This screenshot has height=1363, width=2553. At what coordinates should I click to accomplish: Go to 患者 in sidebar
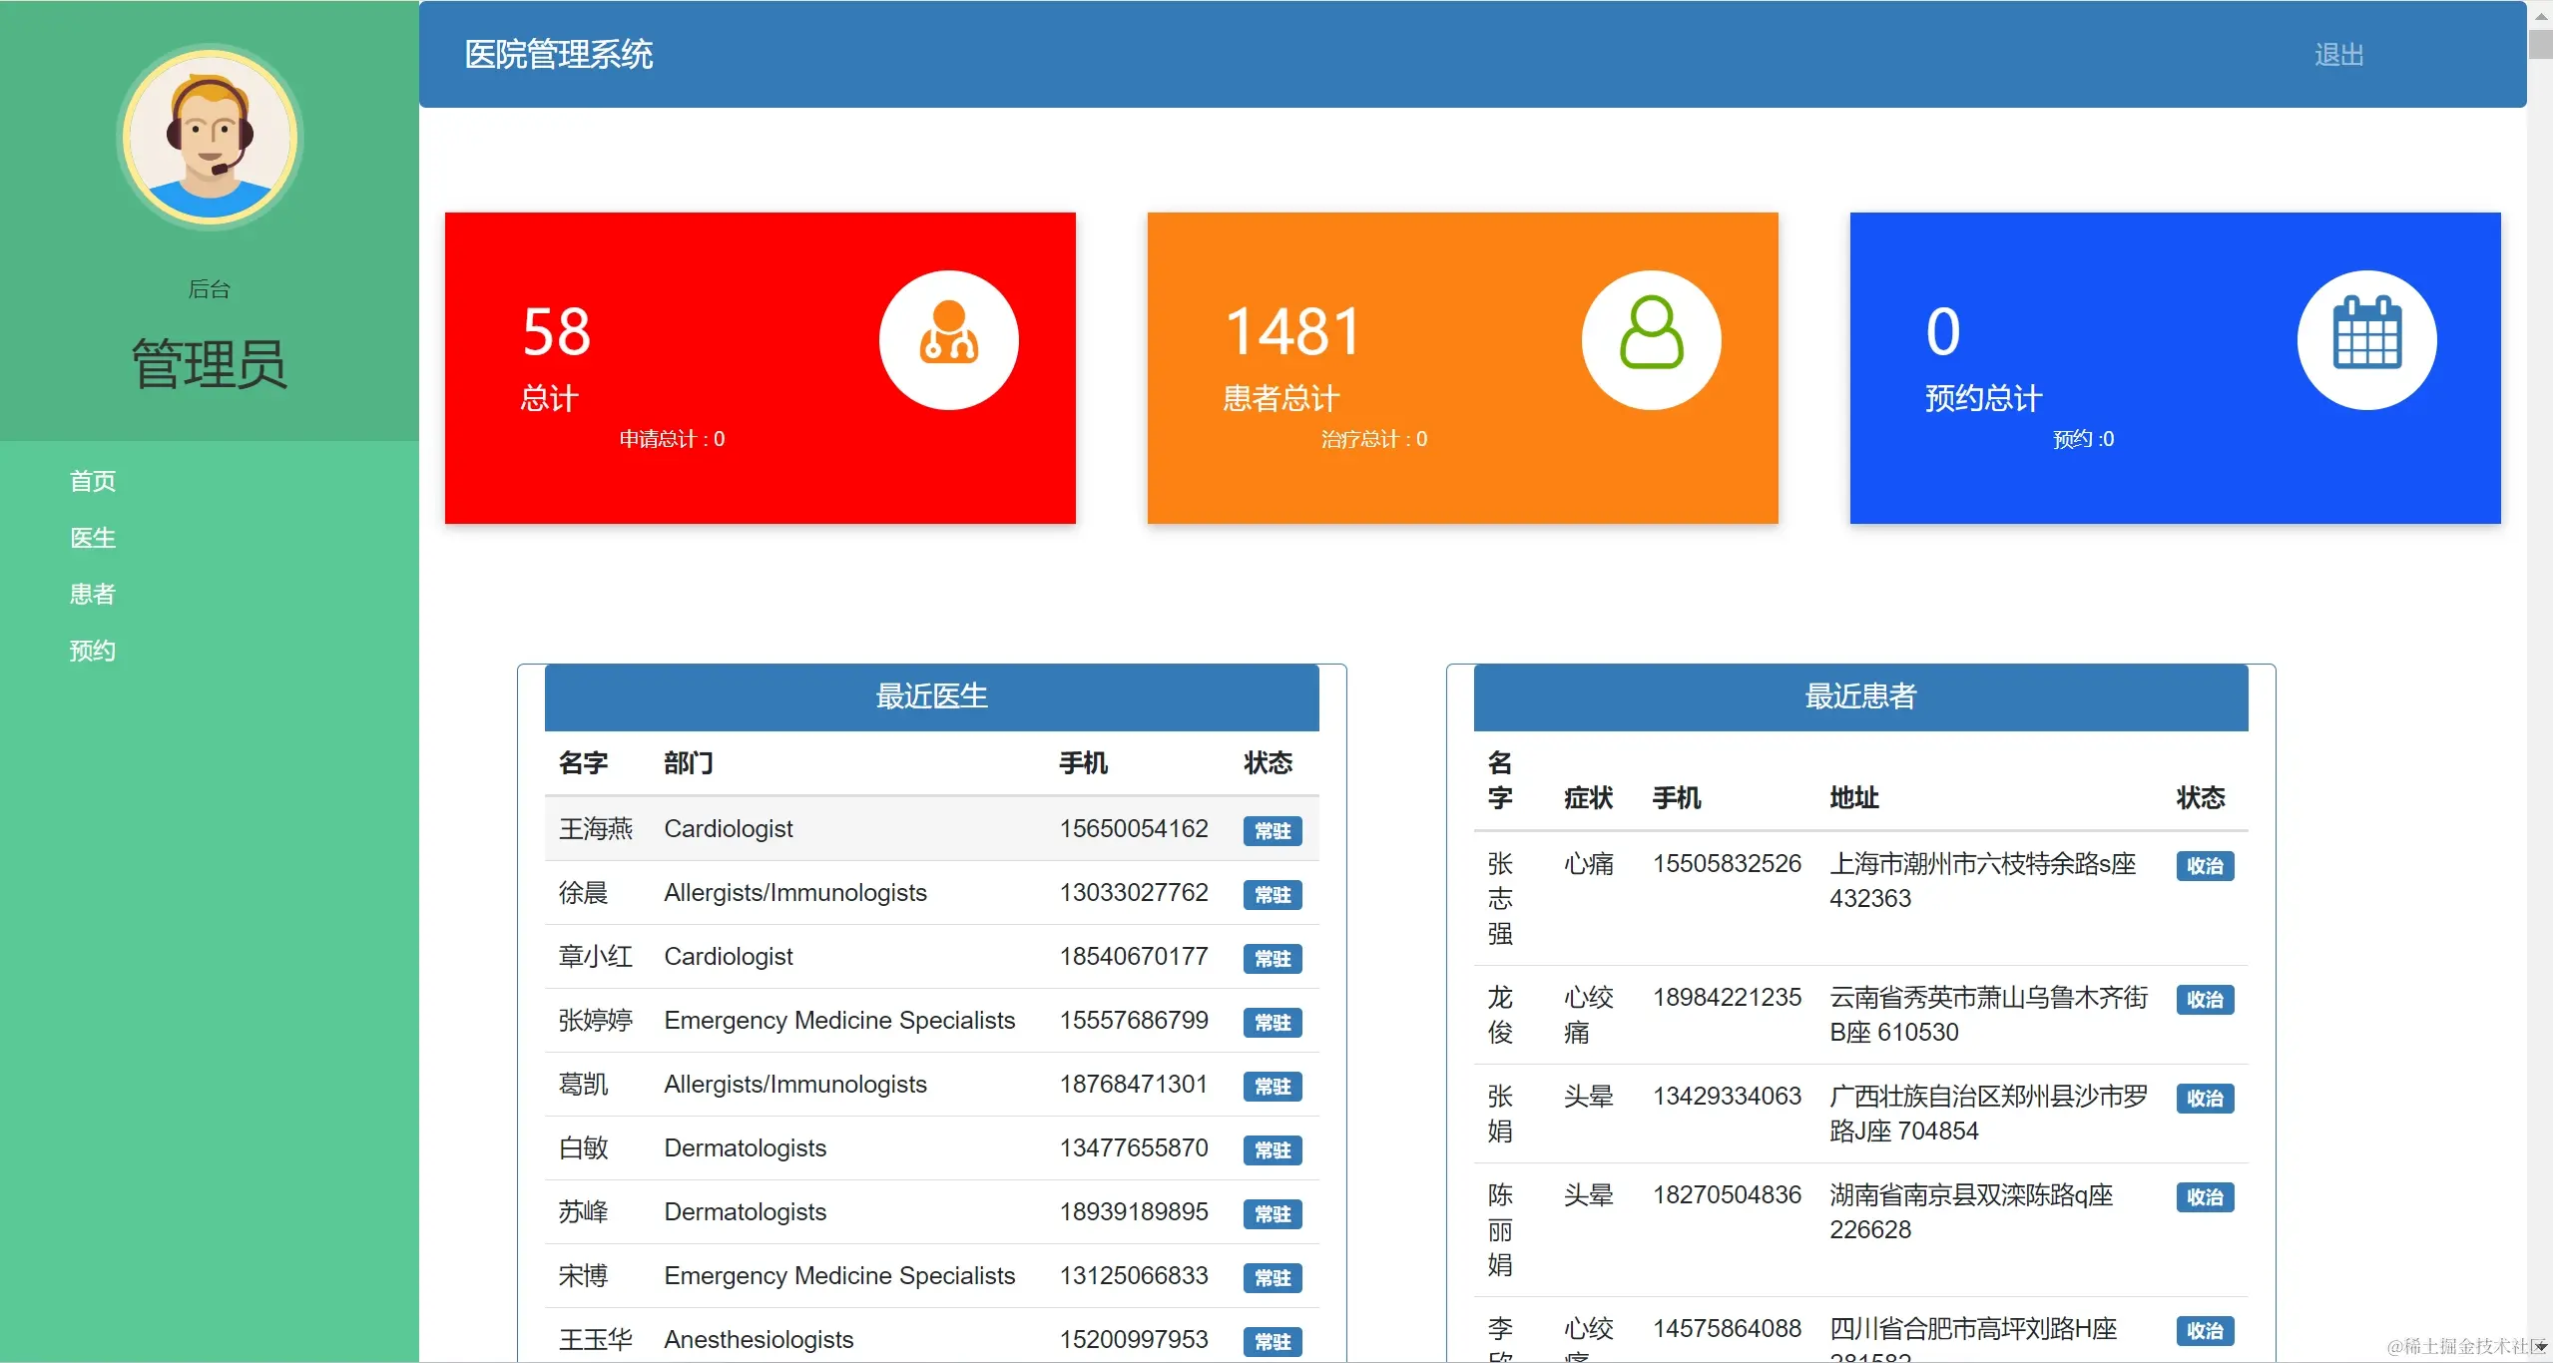(x=93, y=595)
